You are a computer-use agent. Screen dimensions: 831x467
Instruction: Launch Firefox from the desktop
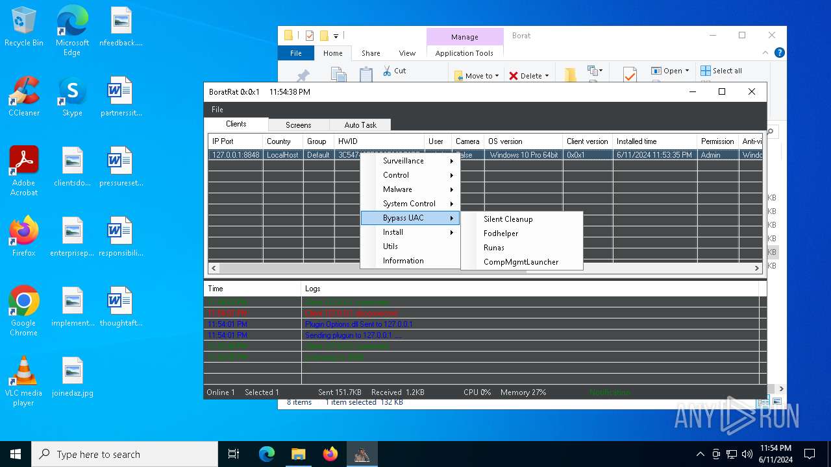coord(24,237)
